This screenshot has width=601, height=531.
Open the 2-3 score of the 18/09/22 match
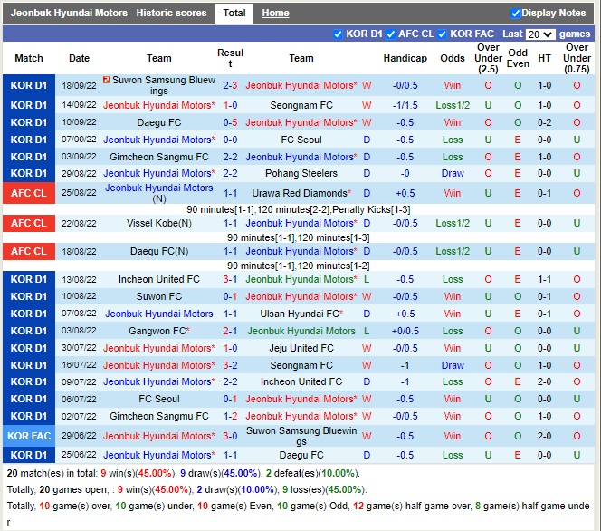[230, 86]
